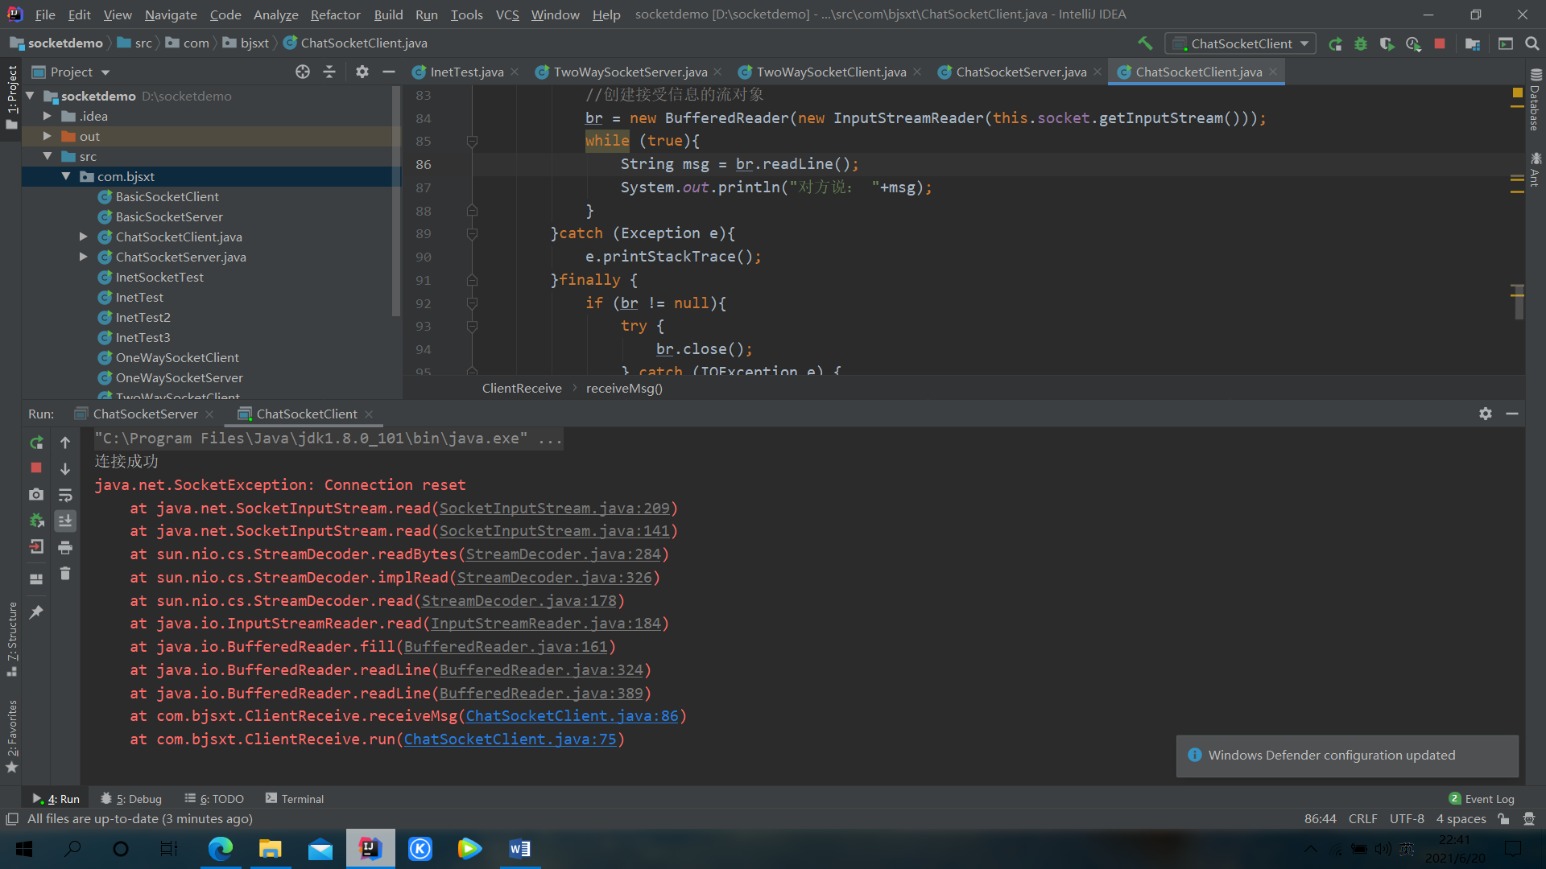Open Database side tool window
This screenshot has height=869, width=1546.
pos(1535,100)
